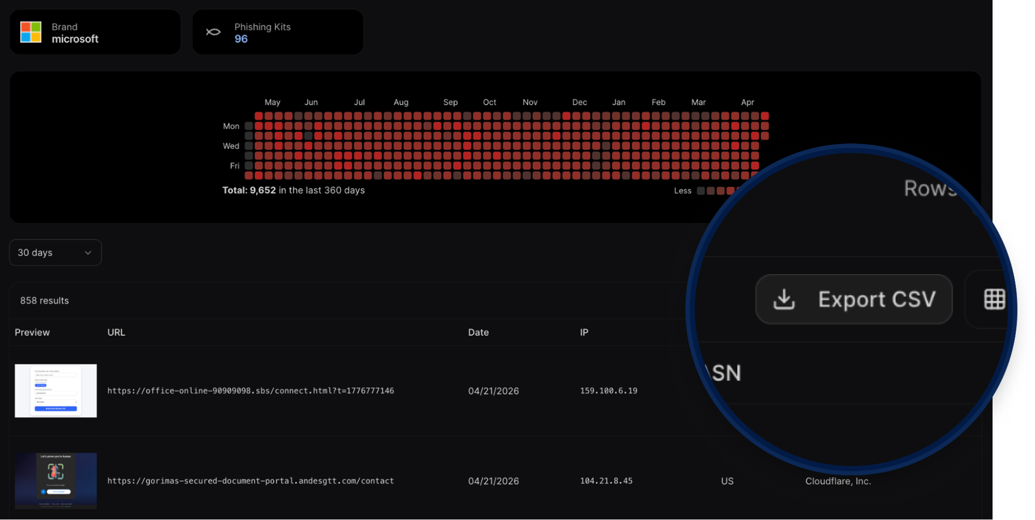
Task: Click the Phishing Kits fish icon
Action: [213, 32]
